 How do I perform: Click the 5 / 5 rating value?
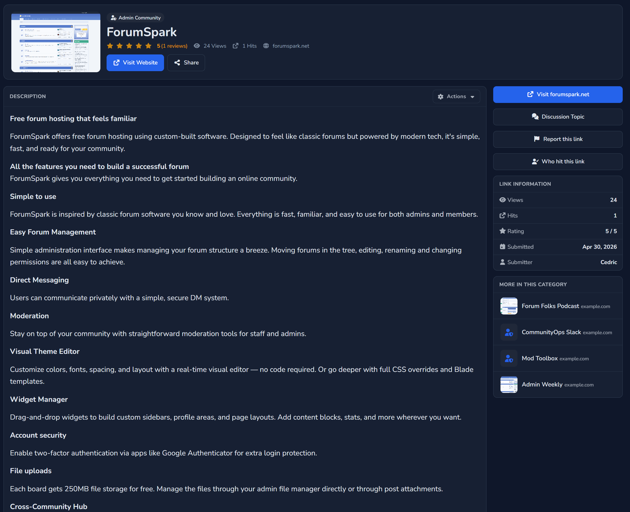[x=611, y=231]
